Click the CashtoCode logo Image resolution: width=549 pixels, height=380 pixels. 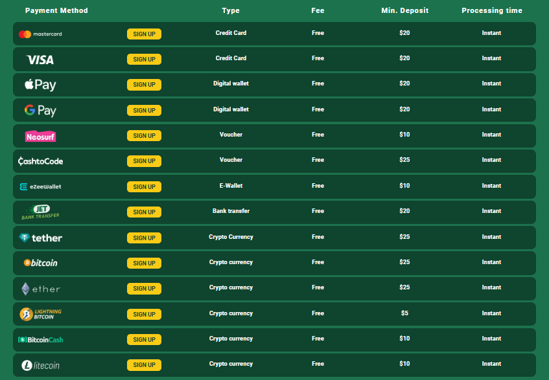click(40, 161)
